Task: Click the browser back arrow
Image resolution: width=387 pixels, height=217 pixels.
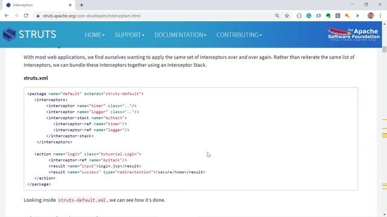Action: pyautogui.click(x=7, y=16)
